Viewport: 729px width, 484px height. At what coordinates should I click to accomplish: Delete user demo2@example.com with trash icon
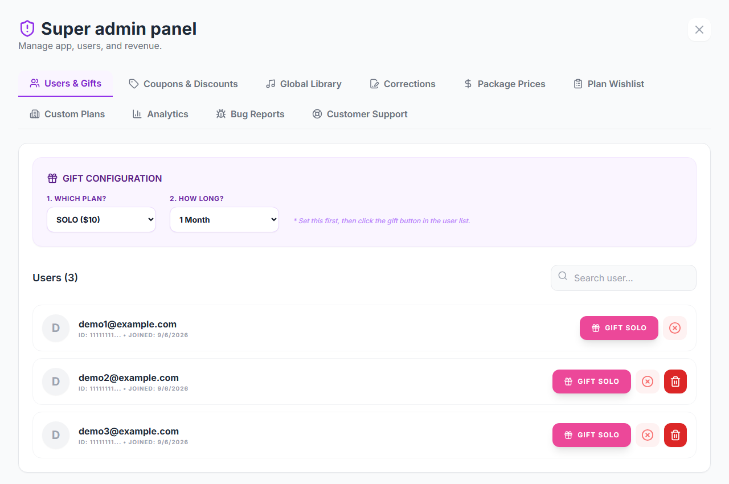[675, 382]
